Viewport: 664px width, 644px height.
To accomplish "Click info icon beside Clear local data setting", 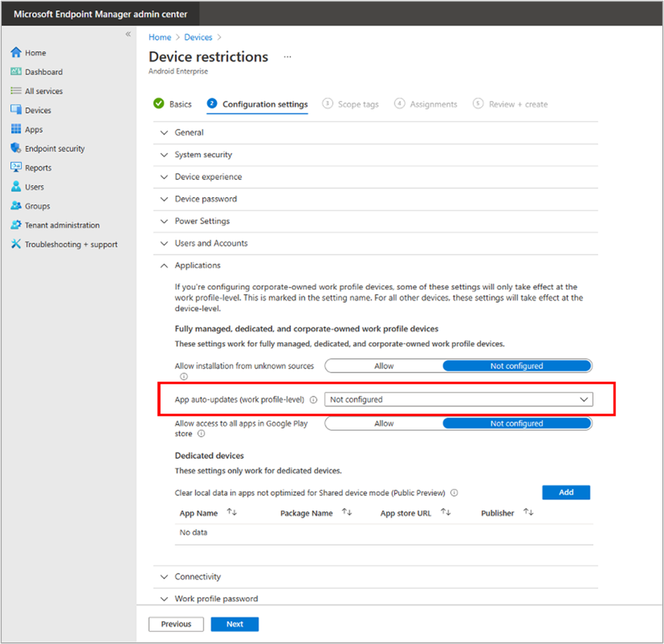I will [454, 493].
